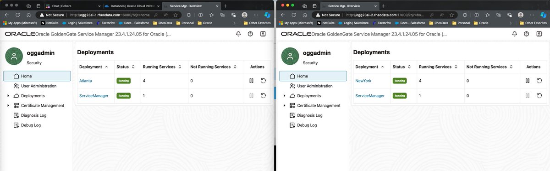The height and width of the screenshot is (171, 550).
Task: Click Running status badge for NewYork
Action: (x=400, y=81)
